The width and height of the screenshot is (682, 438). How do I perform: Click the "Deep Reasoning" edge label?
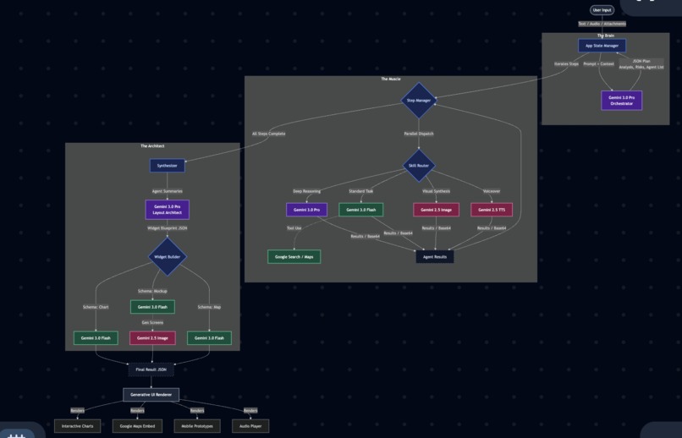tap(306, 191)
